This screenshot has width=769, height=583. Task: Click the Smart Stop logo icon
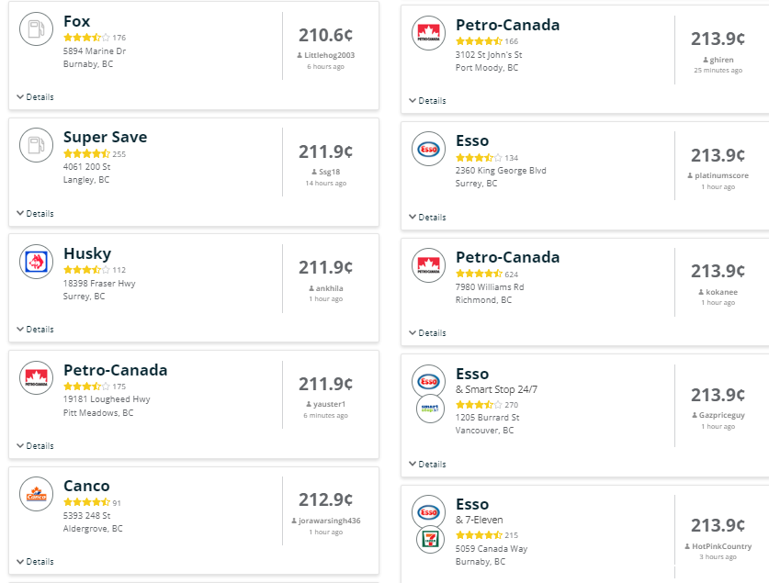430,409
